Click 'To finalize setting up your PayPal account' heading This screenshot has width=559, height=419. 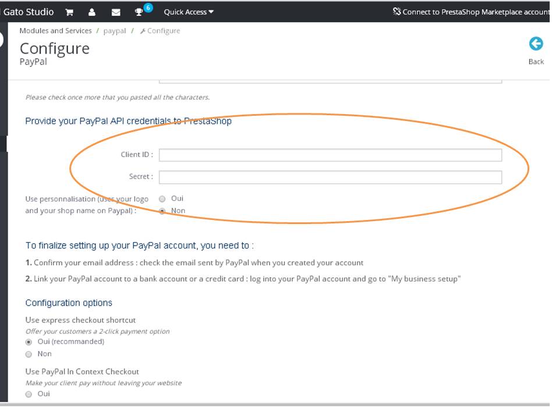(x=139, y=246)
